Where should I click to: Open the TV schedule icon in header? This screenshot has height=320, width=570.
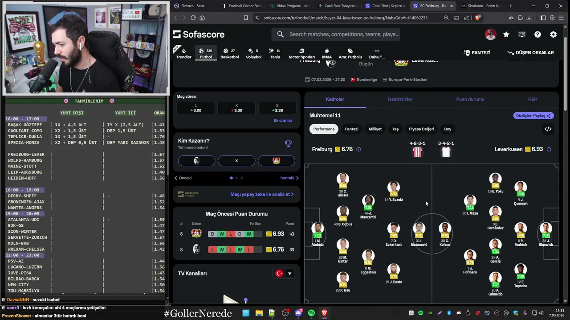pos(522,34)
